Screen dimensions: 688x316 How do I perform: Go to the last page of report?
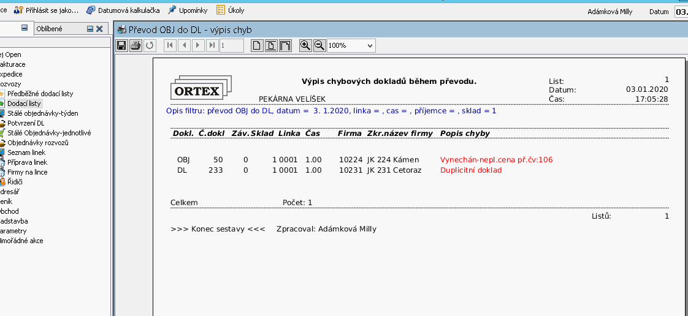(x=212, y=45)
